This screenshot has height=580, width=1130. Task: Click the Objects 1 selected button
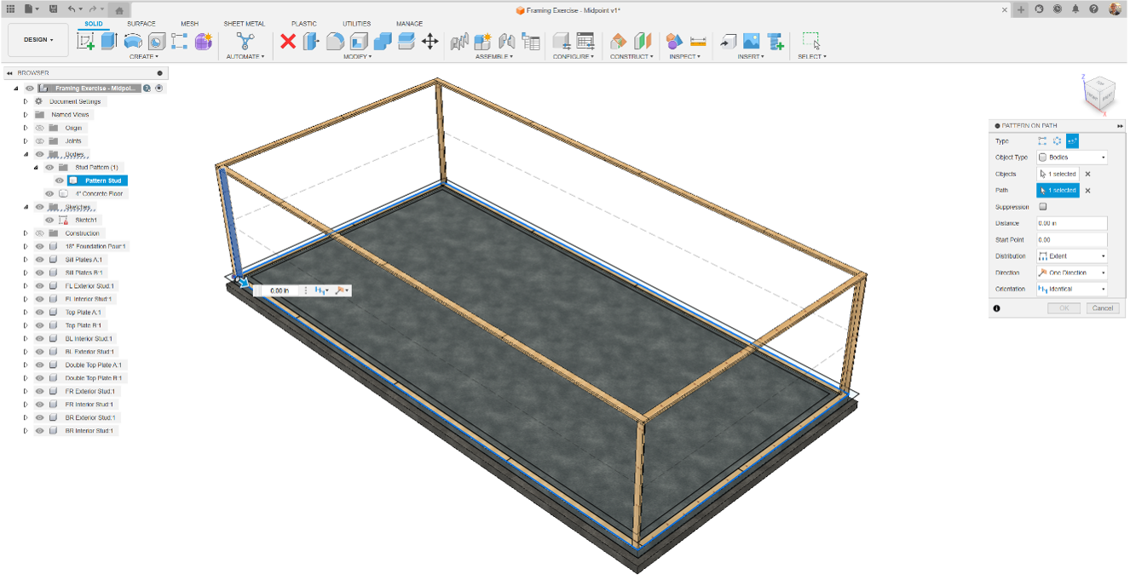(x=1058, y=174)
